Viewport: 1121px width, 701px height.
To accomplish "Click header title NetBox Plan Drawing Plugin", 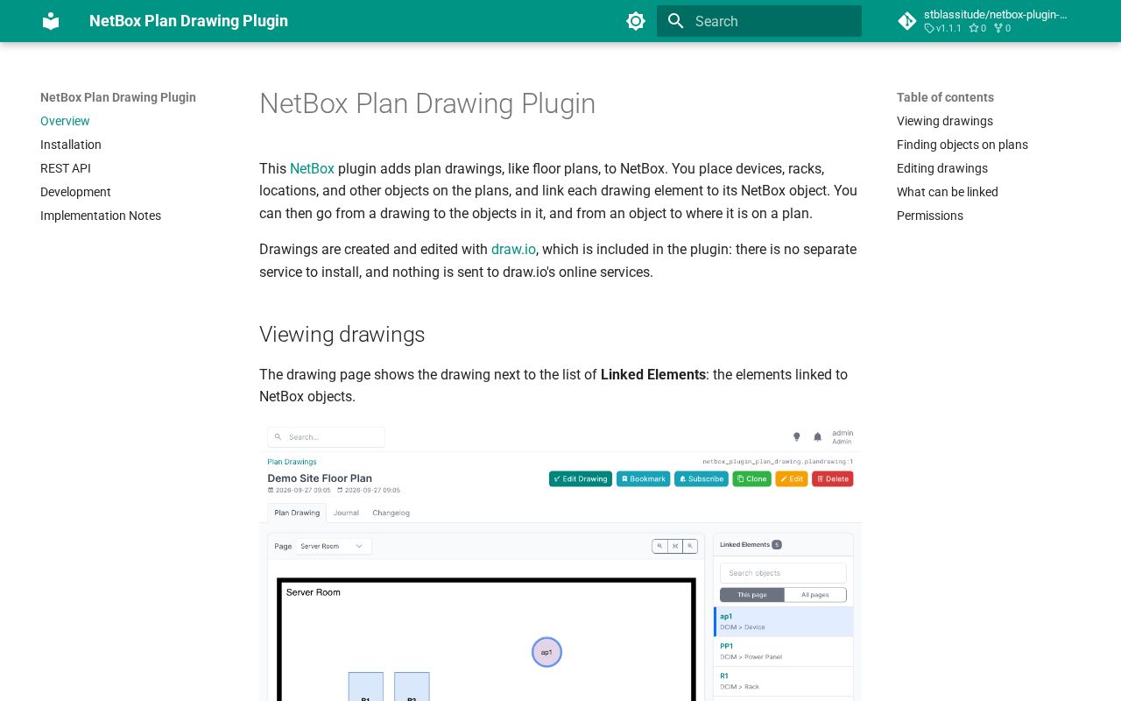I will (x=188, y=21).
